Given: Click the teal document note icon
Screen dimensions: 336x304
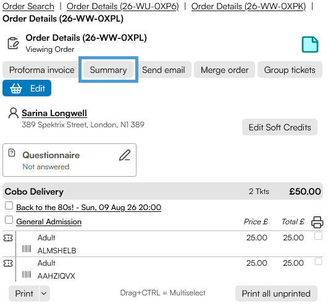Looking at the screenshot, I should tap(310, 44).
